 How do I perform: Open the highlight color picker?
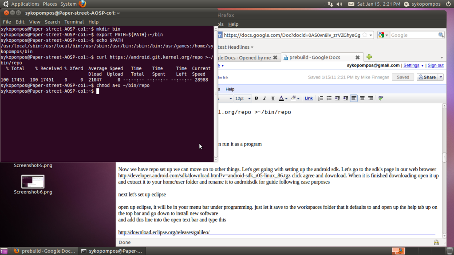[295, 98]
